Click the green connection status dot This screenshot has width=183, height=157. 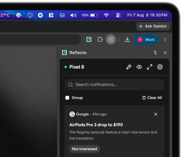pyautogui.click(x=66, y=67)
